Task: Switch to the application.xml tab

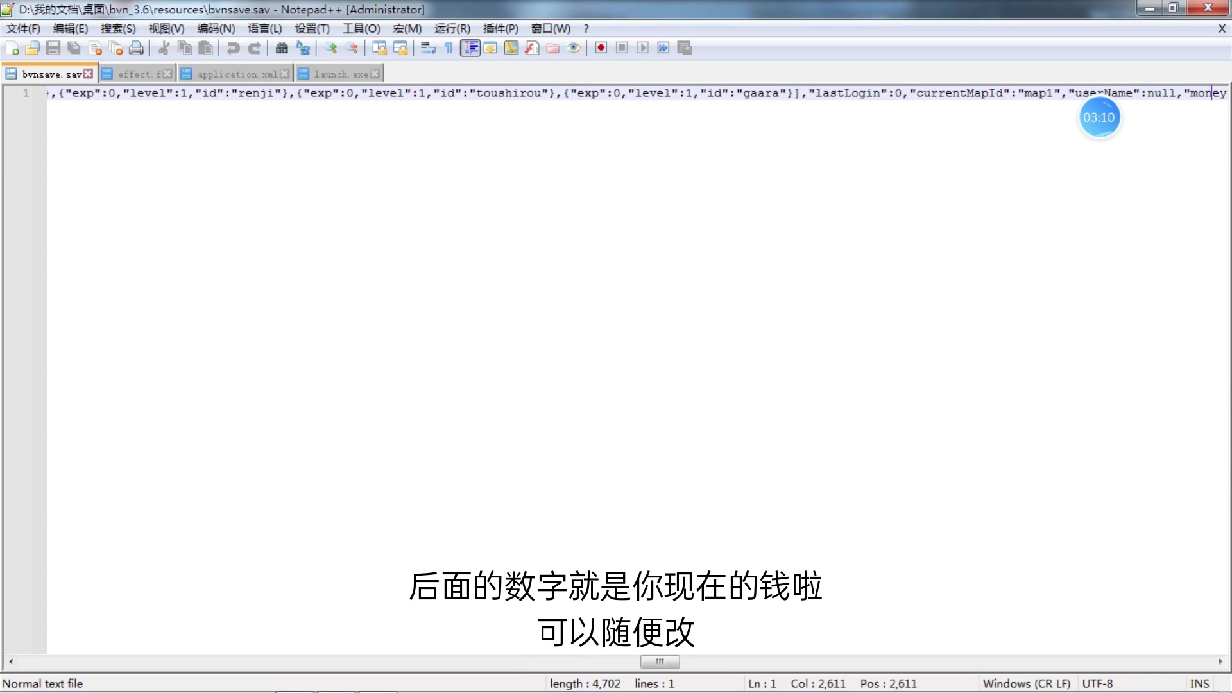Action: pyautogui.click(x=237, y=74)
